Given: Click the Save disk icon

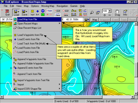Looking at the screenshot, I should click(23, 11).
